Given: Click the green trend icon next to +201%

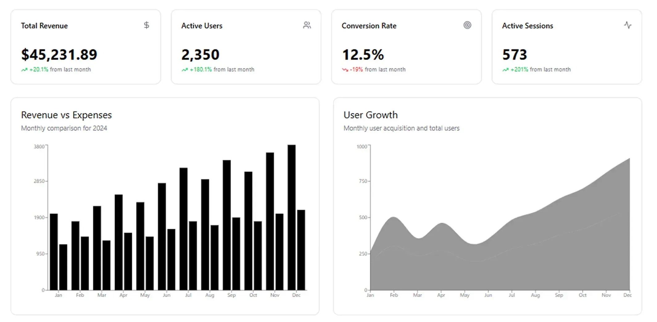Looking at the screenshot, I should click(x=506, y=70).
